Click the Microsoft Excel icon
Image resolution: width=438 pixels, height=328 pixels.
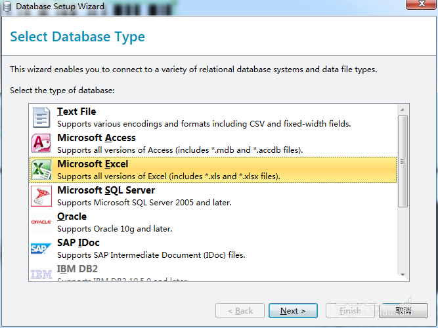coord(41,170)
